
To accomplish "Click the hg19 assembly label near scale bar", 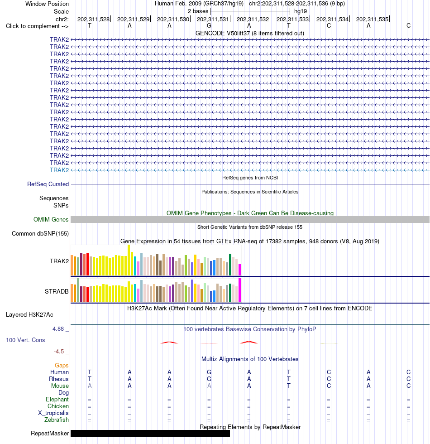I will (301, 11).
